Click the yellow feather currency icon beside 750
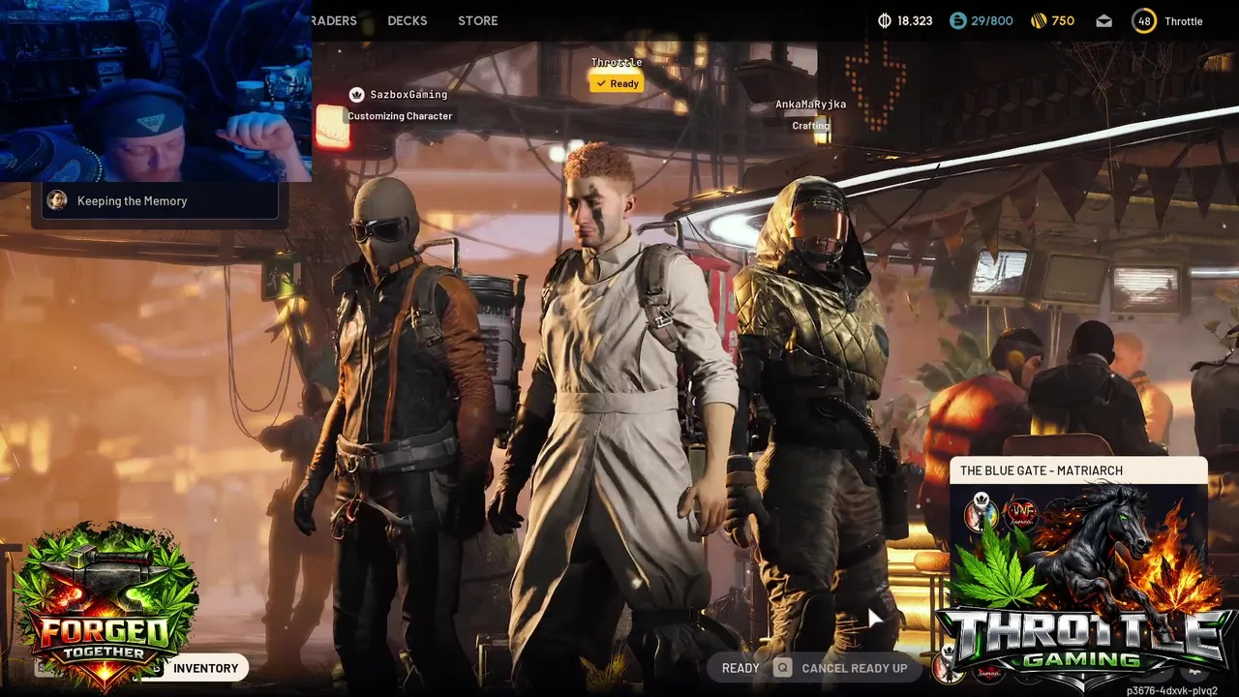This screenshot has width=1239, height=697. (1037, 20)
